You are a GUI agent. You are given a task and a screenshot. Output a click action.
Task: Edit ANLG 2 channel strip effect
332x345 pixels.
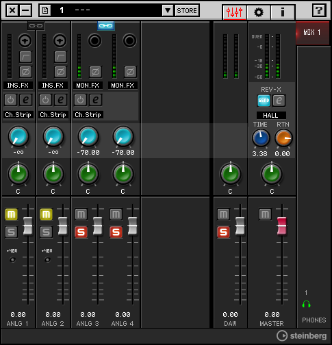click(x=61, y=100)
